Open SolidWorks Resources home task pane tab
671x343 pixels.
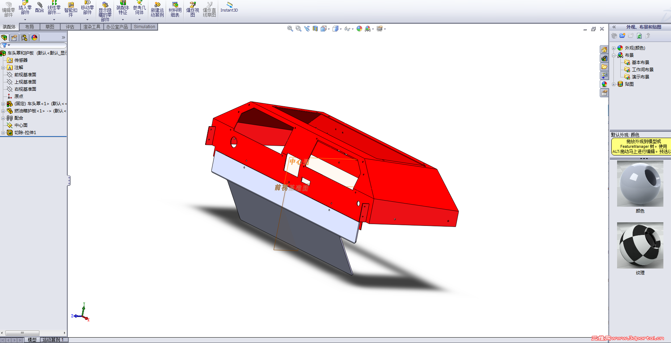tap(604, 50)
